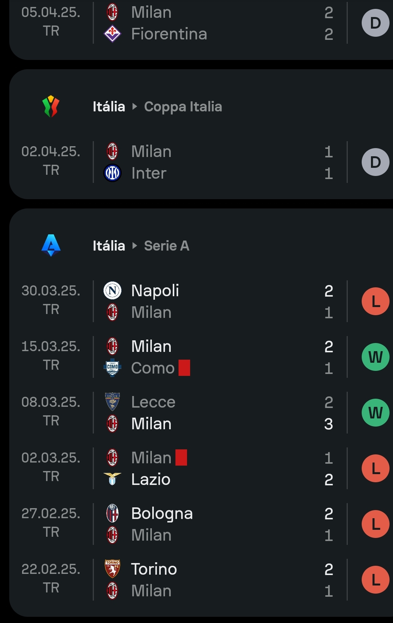Open the Torino match dated 22.02.25
The width and height of the screenshot is (393, 623).
tap(201, 580)
